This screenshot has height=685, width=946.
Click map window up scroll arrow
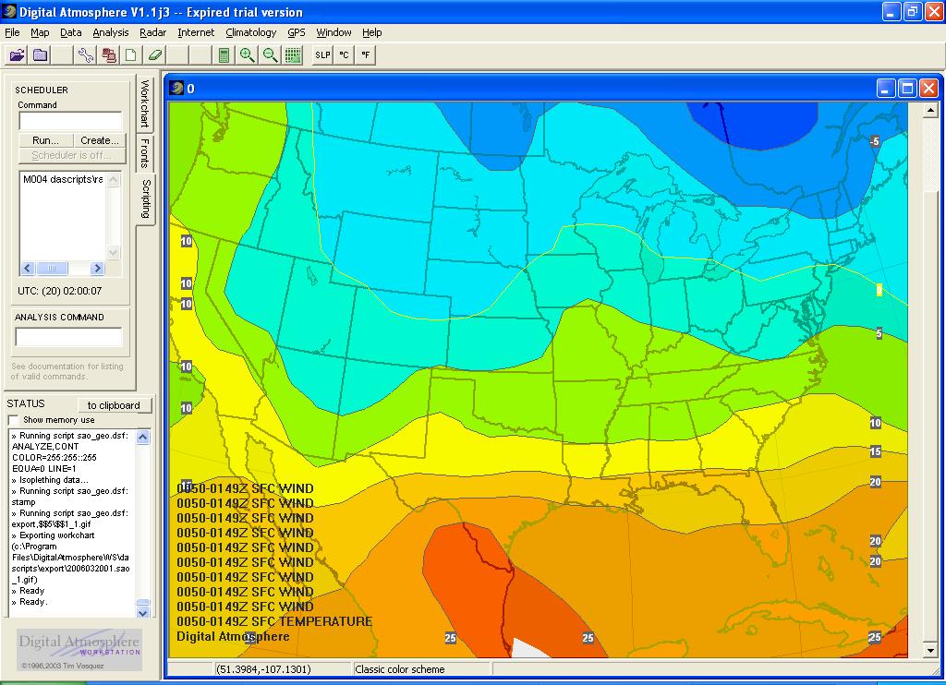pos(930,111)
